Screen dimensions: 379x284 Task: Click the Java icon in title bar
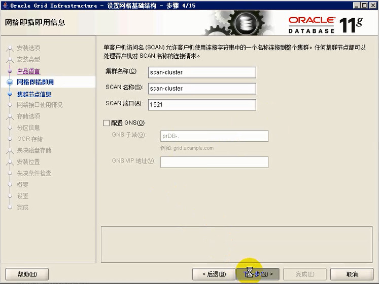(5, 5)
